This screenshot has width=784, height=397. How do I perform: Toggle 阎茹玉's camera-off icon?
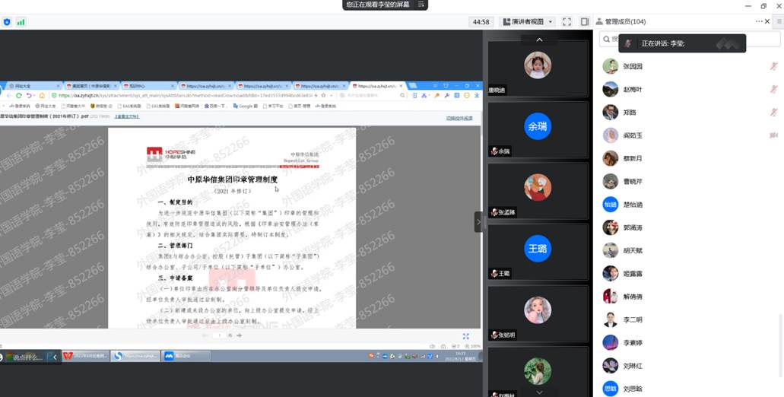(773, 135)
